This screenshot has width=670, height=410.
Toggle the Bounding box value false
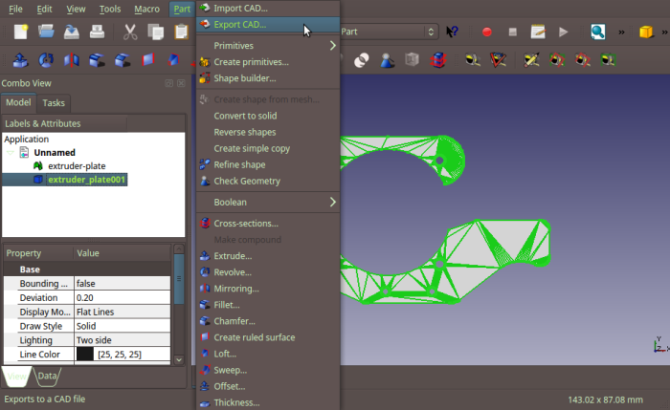123,283
